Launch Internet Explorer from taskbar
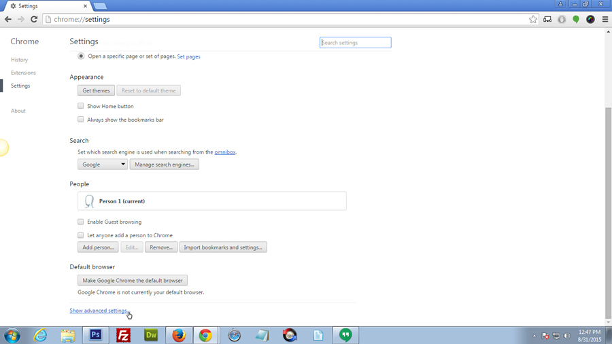This screenshot has width=612, height=344. pos(40,335)
